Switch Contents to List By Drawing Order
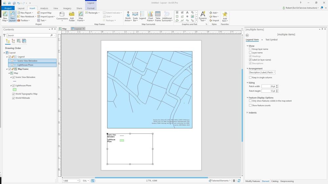 (x=8, y=41)
